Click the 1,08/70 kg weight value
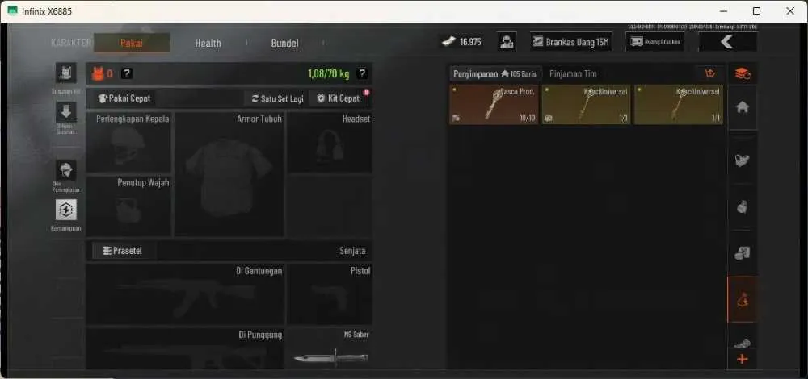This screenshot has height=379, width=808. tap(328, 74)
